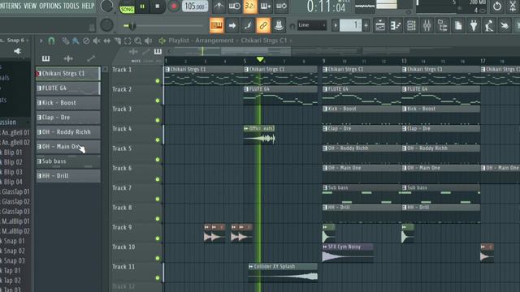Show pattern clips in picker panel
This screenshot has width=520, height=292.
tap(45, 58)
